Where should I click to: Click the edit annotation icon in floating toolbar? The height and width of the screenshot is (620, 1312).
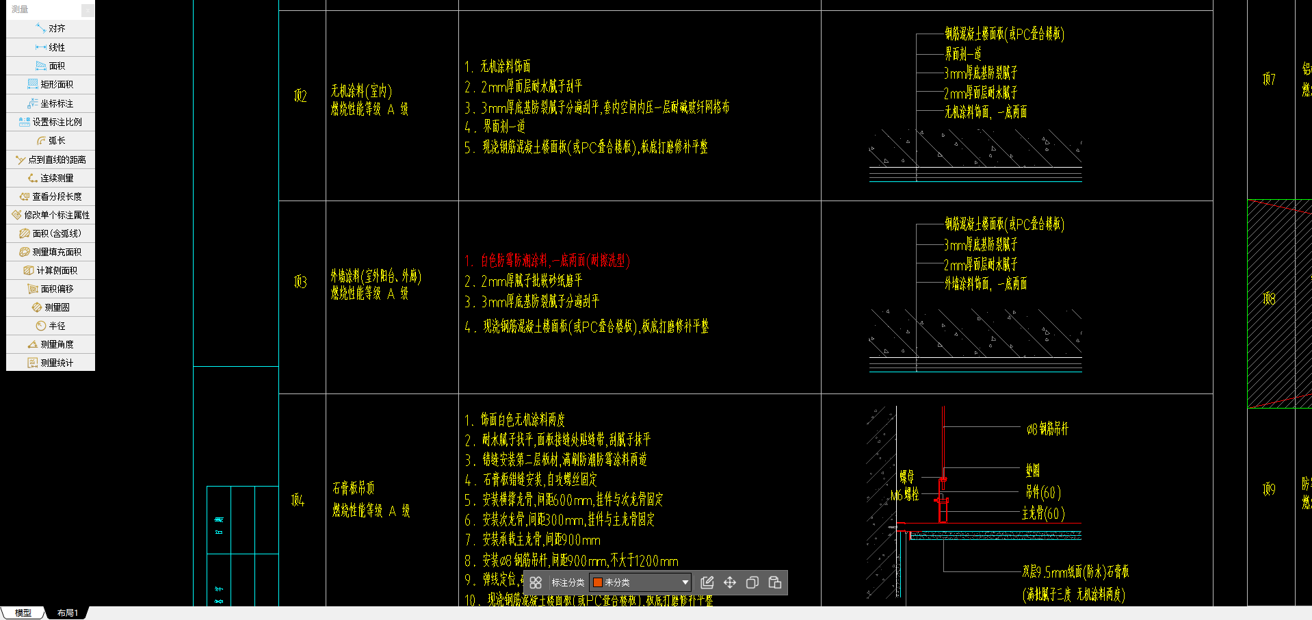707,582
